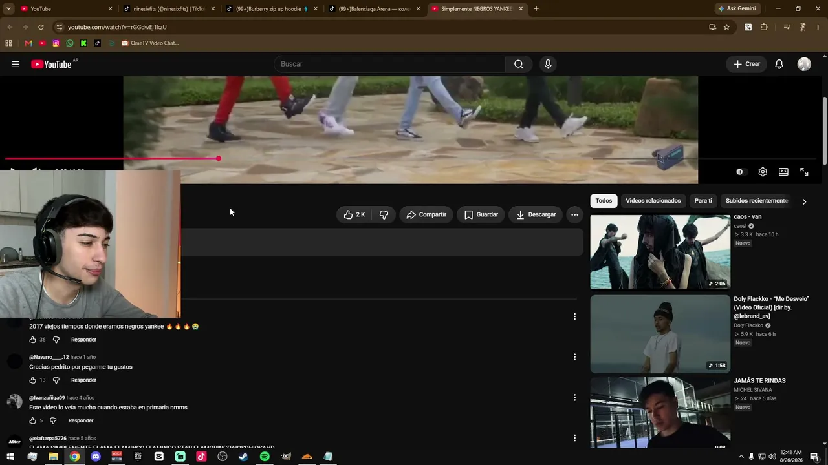Open the OmeTV Video Chat bookmark

[x=149, y=43]
